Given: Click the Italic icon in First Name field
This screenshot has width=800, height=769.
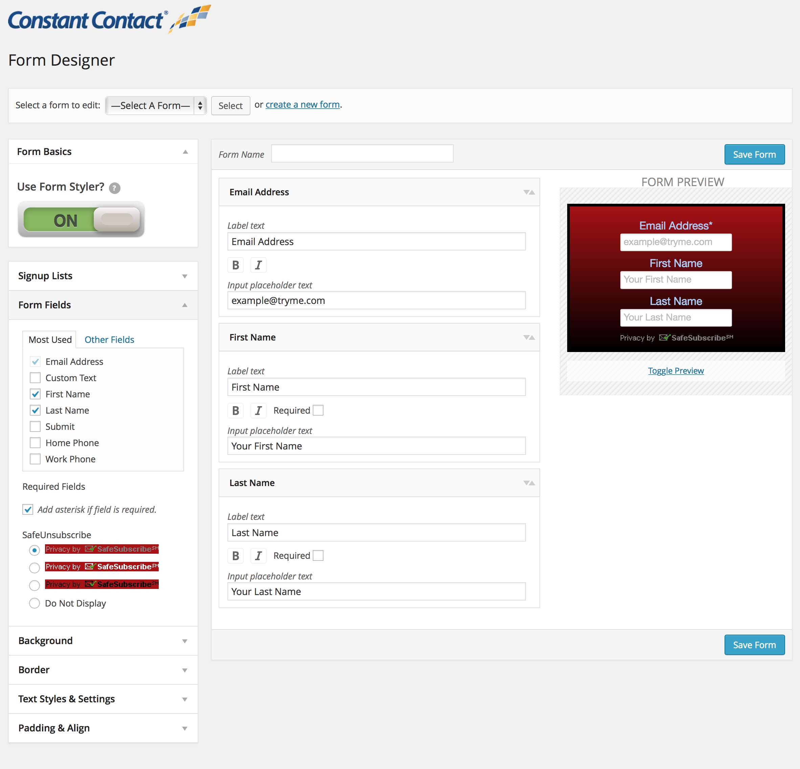Looking at the screenshot, I should pos(259,410).
